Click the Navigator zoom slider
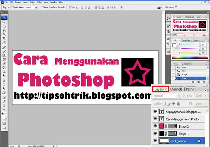 pos(194,35)
